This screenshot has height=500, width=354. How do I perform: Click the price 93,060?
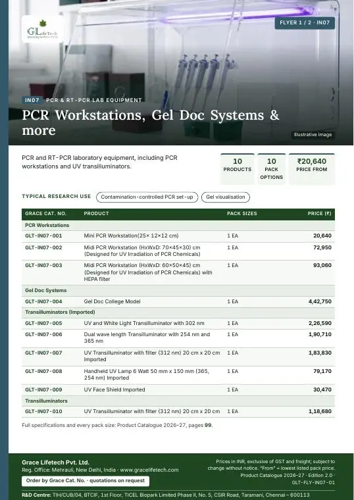[322, 266]
